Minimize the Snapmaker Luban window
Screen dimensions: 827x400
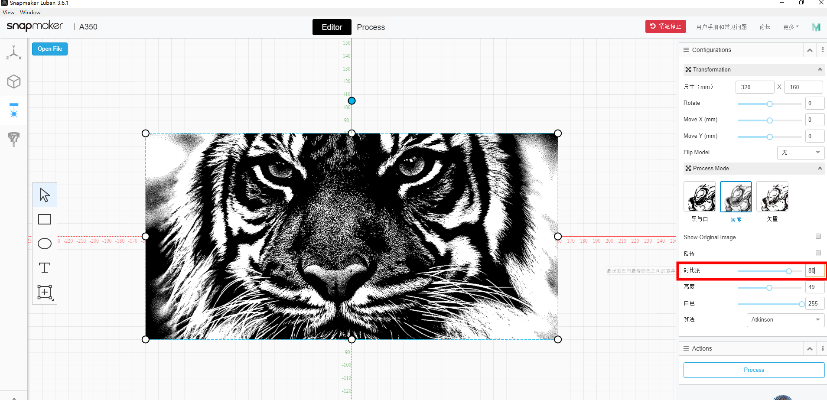(782, 3)
